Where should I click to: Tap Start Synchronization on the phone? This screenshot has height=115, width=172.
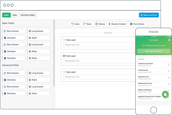point(154,51)
